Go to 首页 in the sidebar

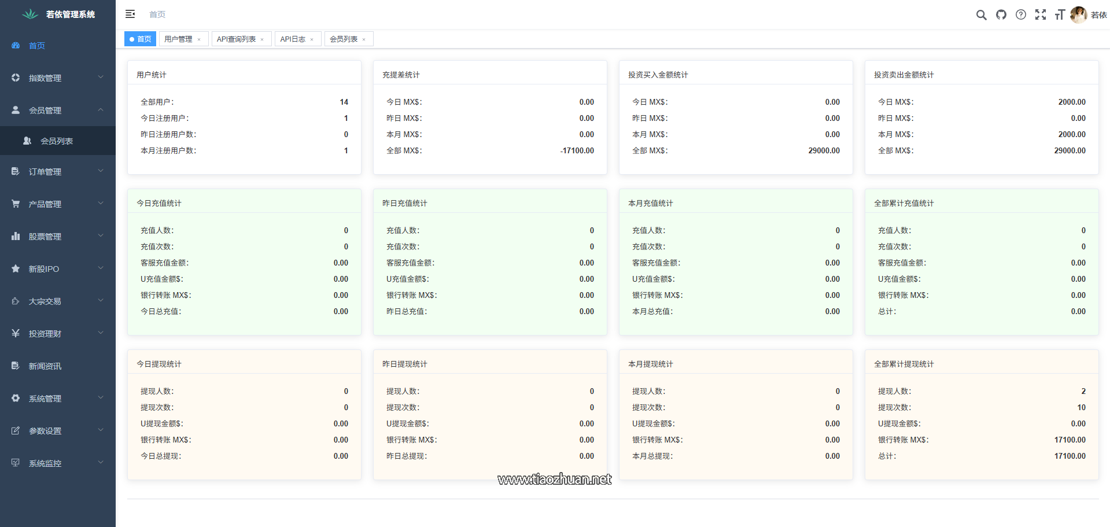(x=37, y=45)
